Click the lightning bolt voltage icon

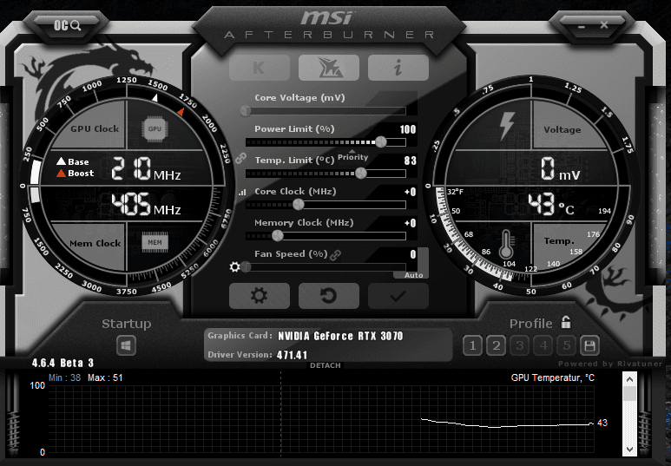[507, 126]
